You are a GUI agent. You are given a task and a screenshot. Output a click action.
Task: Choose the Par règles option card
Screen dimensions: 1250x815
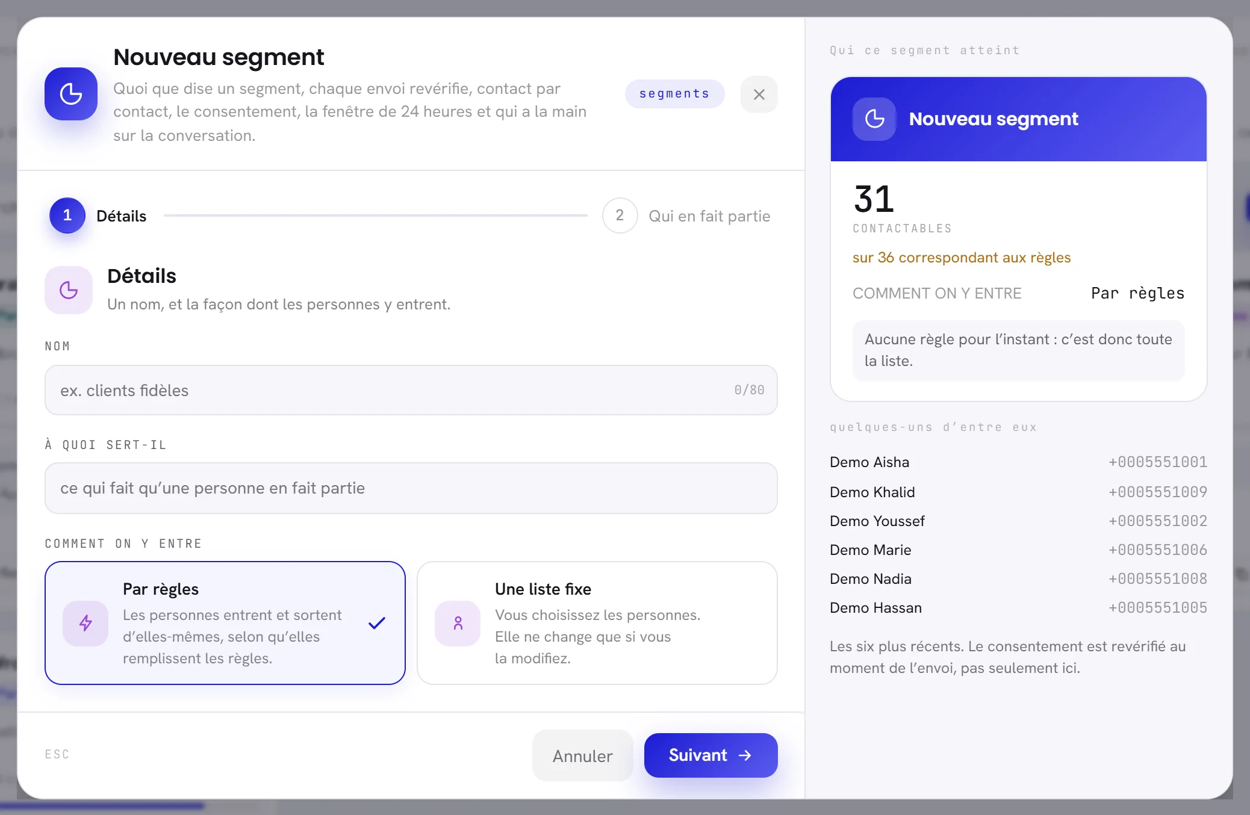click(225, 623)
